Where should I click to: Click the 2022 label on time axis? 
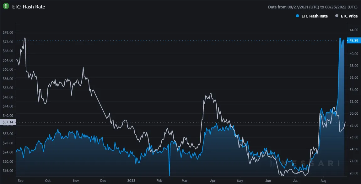[x=131, y=181]
